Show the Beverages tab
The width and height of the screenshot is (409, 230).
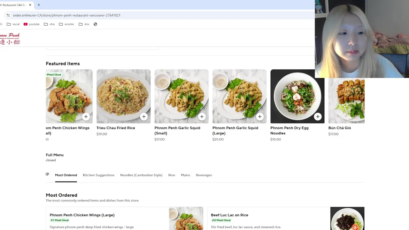pos(204,175)
